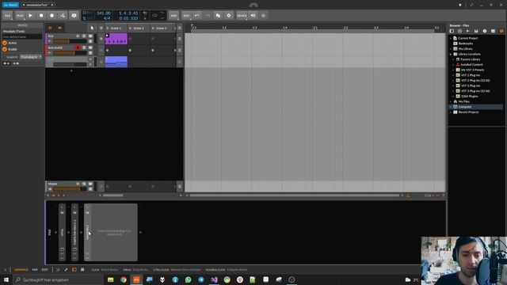This screenshot has width=507, height=285.
Task: Click the device bypass icon next to DEVICE
Action: (x=253, y=16)
